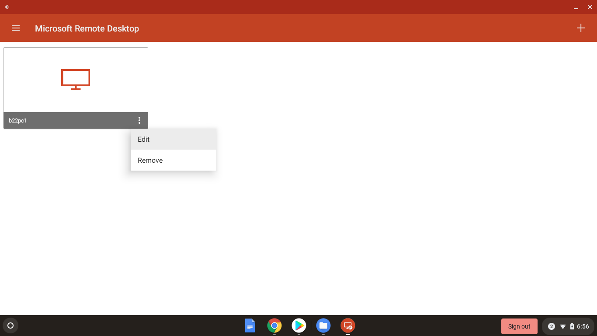Choose Remove from the context menu
Screen dimensions: 597x336
[x=173, y=160]
